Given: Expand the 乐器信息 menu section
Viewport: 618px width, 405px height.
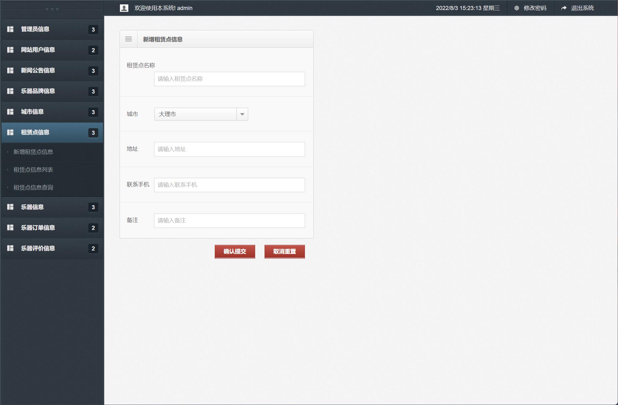Looking at the screenshot, I should click(32, 207).
